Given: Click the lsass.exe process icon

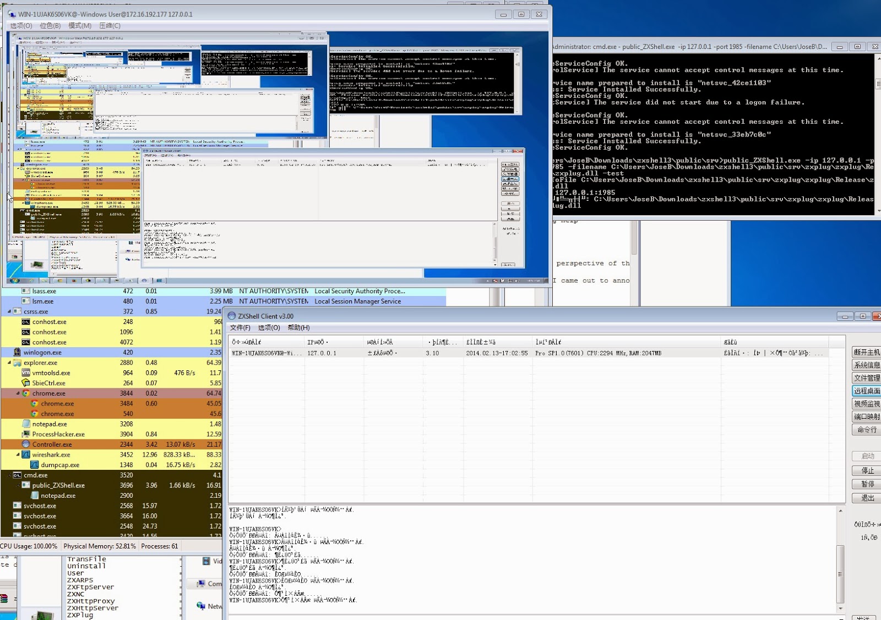Looking at the screenshot, I should [26, 291].
